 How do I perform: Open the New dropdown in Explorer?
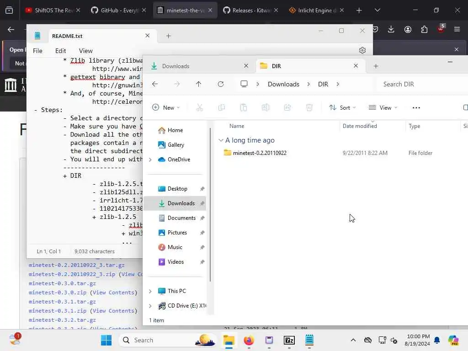click(x=166, y=107)
